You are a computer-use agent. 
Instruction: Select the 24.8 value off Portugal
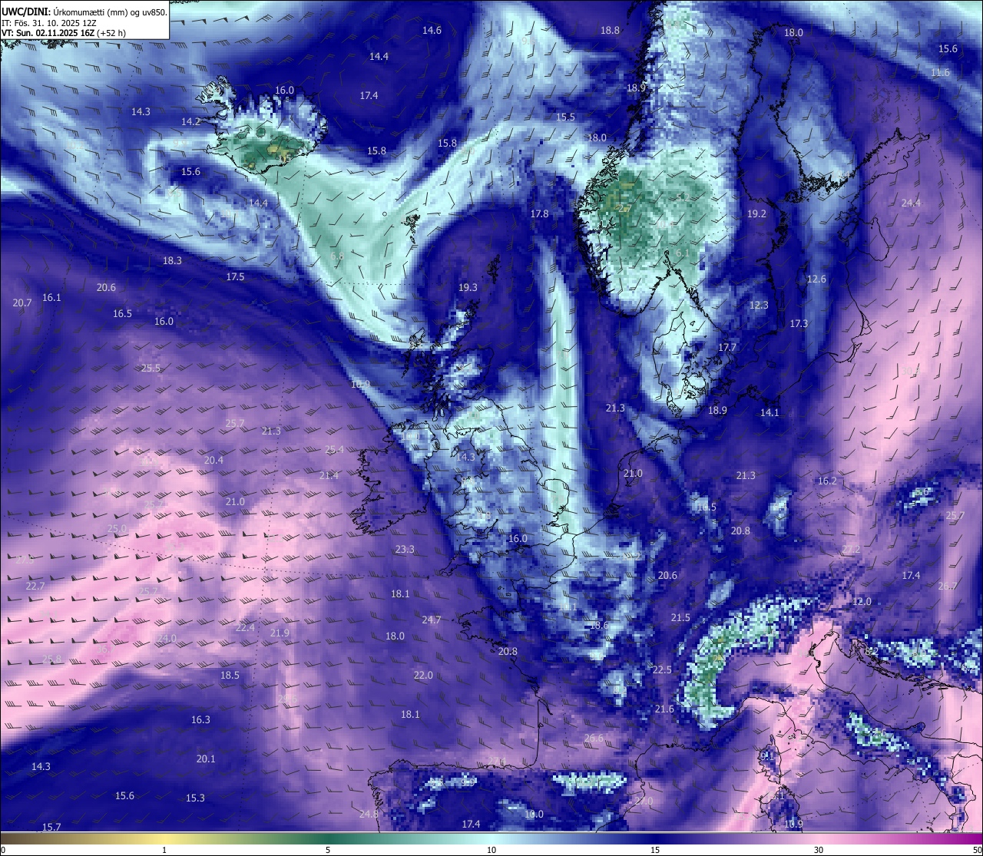369,815
